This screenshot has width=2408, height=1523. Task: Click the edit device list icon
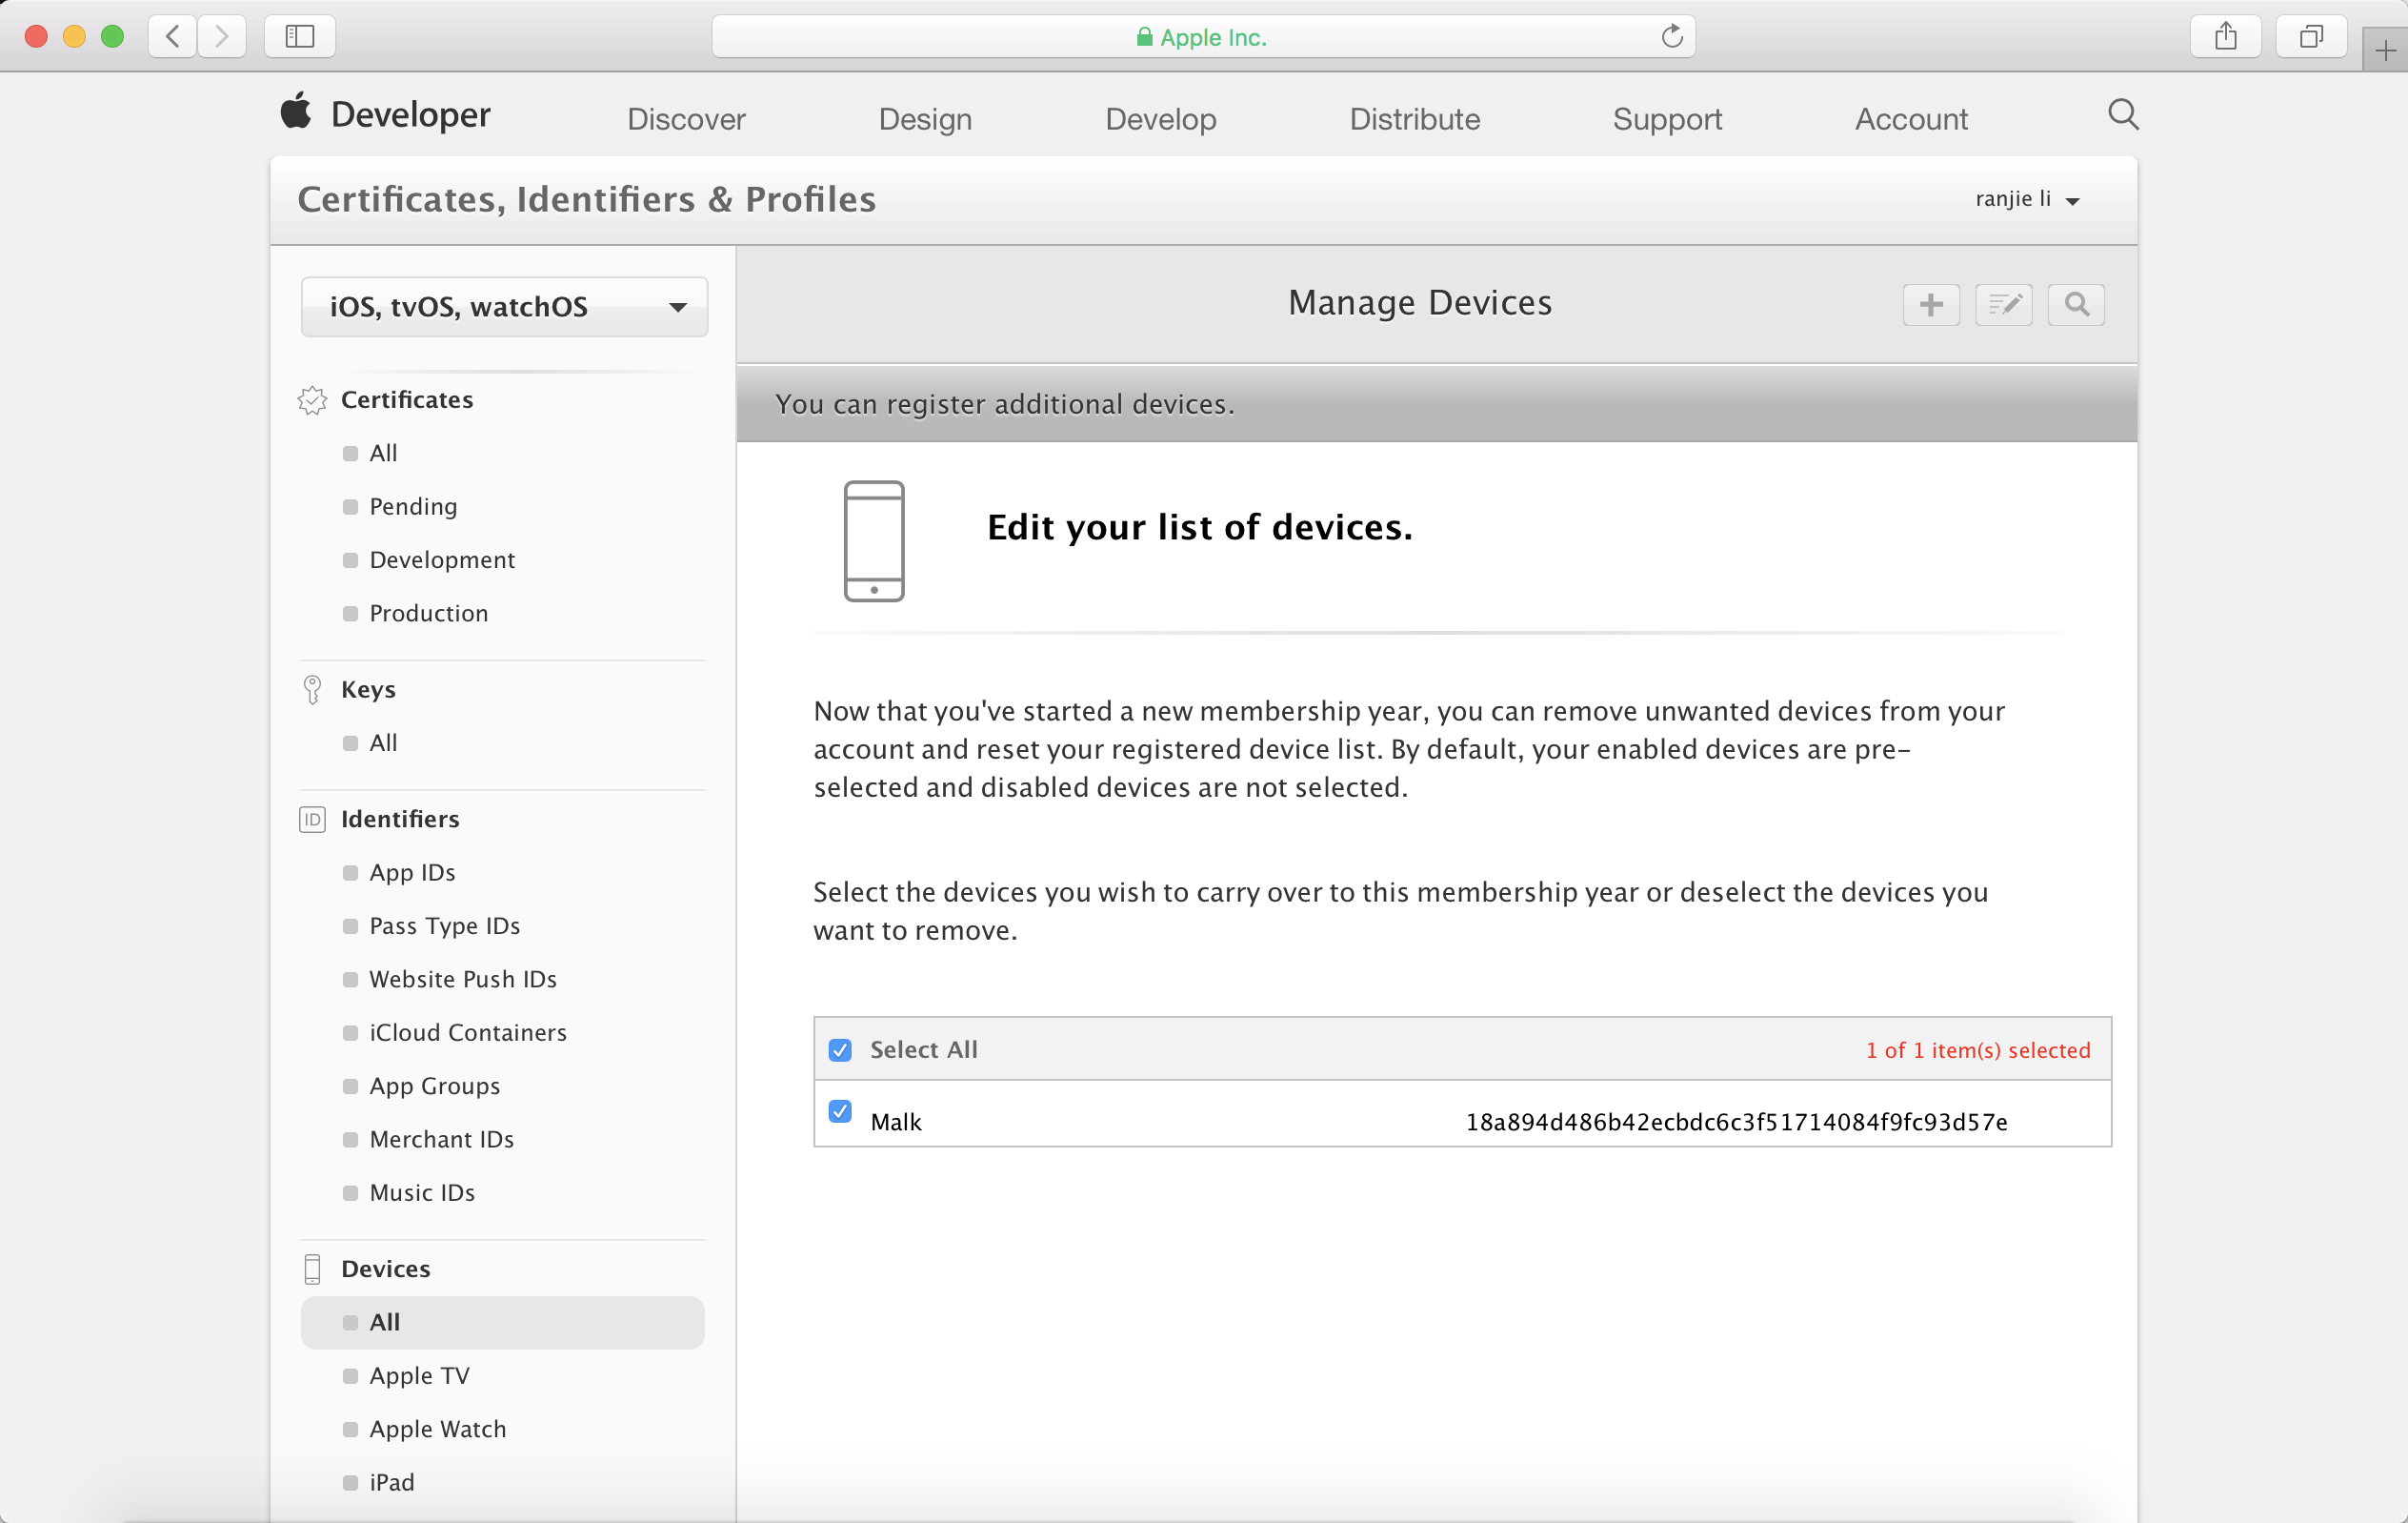coord(2003,304)
